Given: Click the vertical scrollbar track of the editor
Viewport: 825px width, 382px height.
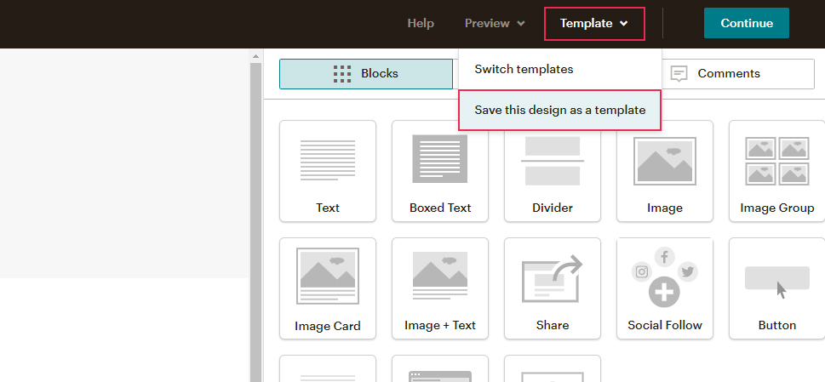Looking at the screenshot, I should tap(255, 220).
